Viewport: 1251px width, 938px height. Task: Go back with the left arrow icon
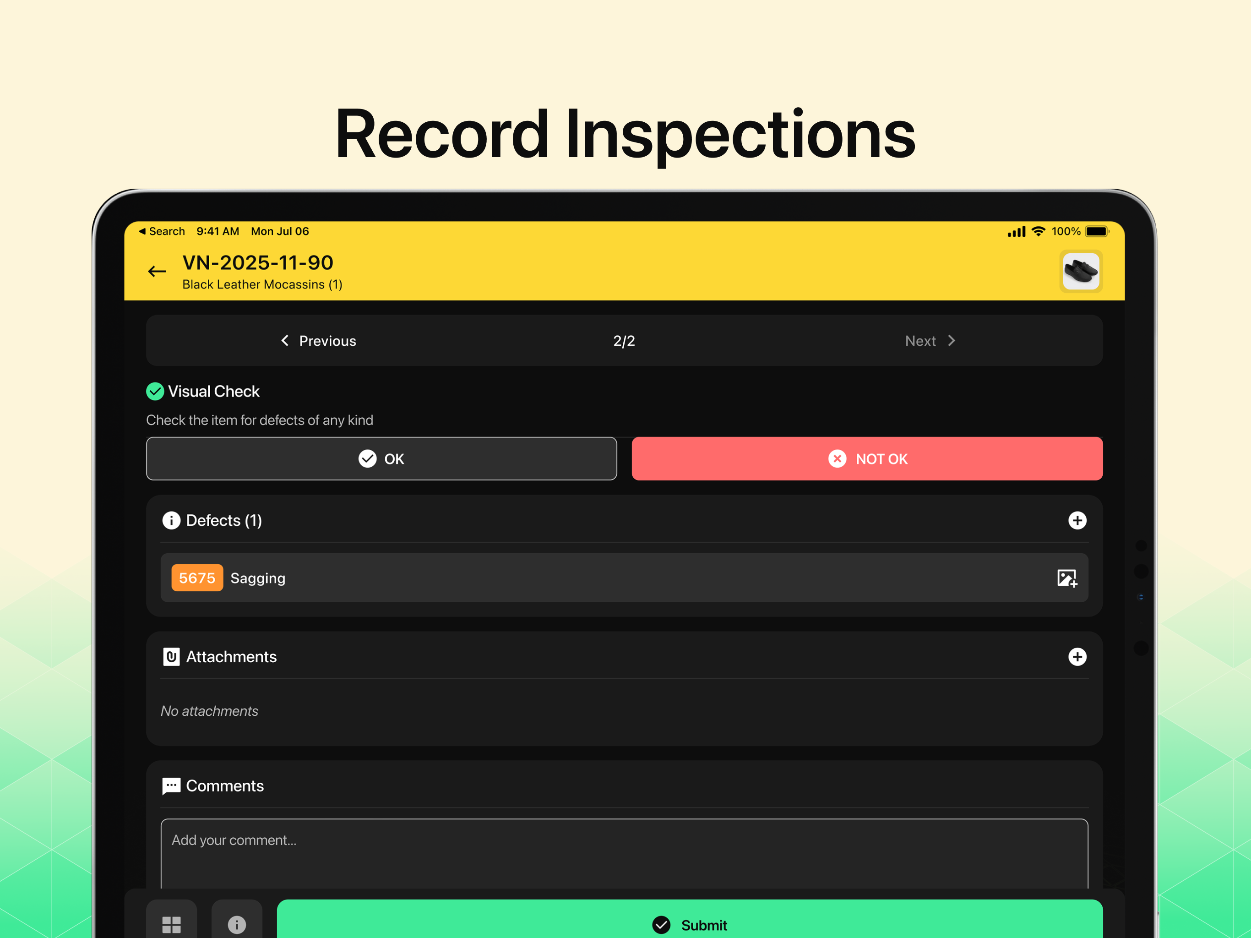tap(157, 272)
